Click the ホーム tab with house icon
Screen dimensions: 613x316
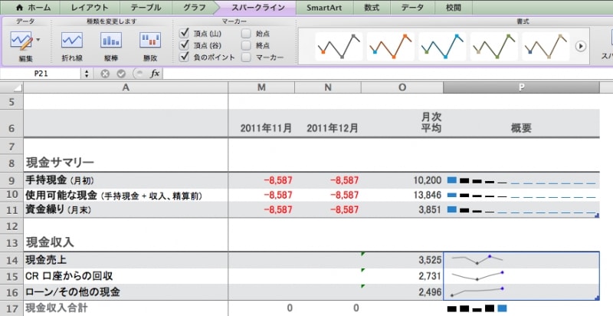(31, 8)
